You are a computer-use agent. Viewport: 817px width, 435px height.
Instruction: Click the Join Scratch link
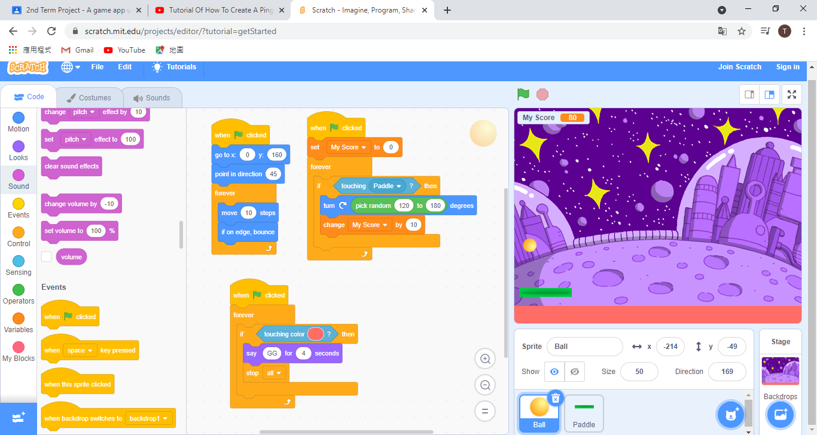click(x=739, y=67)
